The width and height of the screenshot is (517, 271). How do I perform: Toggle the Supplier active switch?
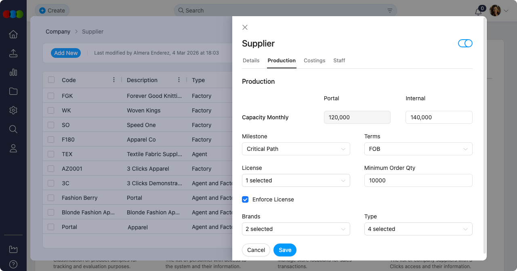coord(465,43)
